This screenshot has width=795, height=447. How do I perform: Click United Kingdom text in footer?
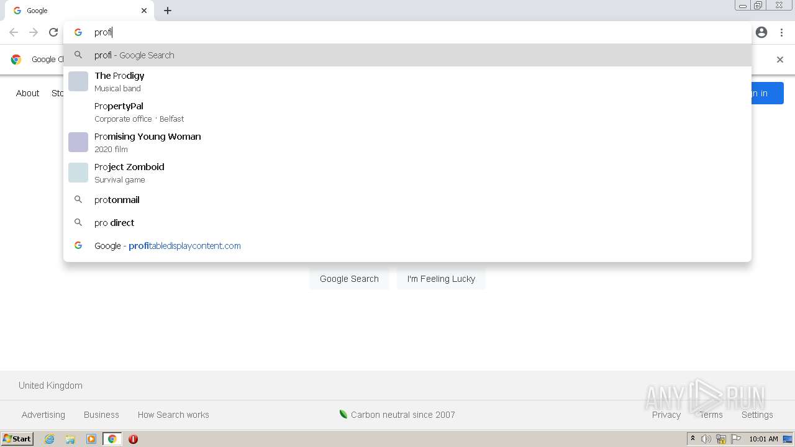click(x=50, y=386)
